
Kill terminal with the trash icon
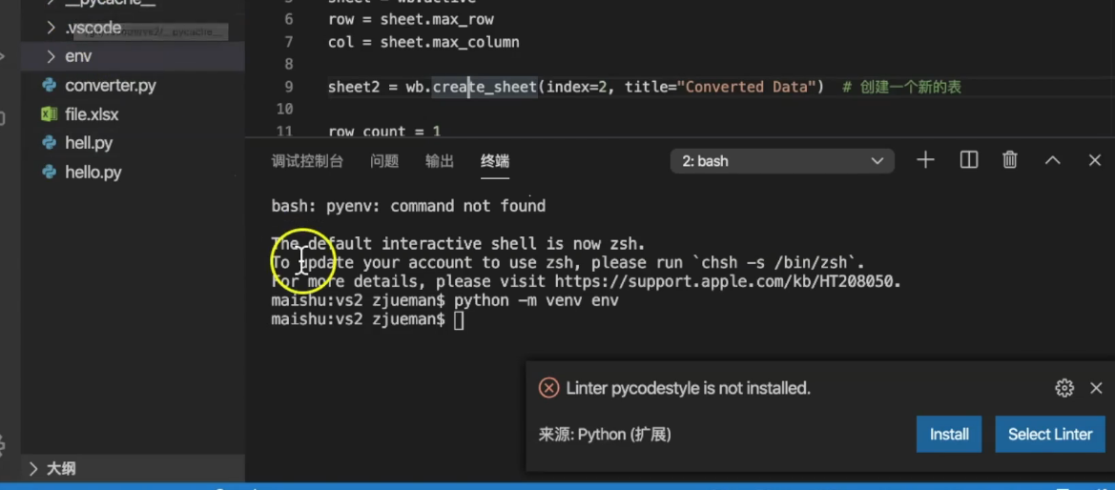(1010, 161)
